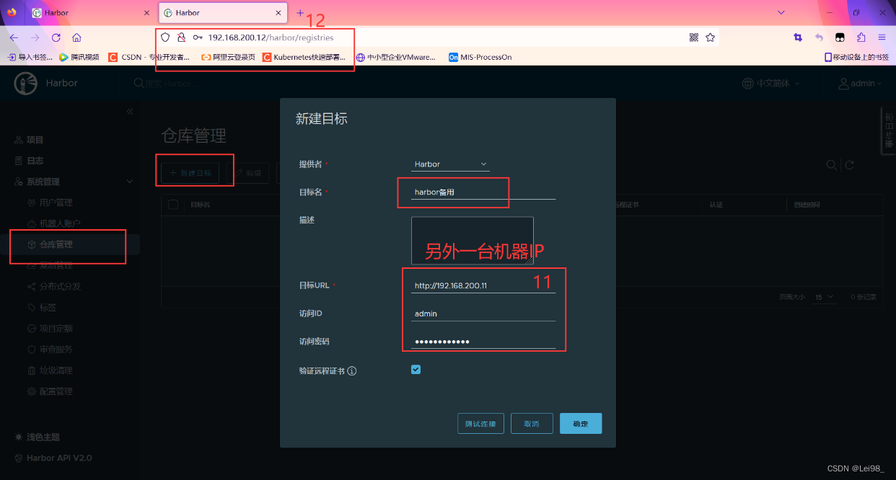Click the 测试连接 button
This screenshot has height=480, width=896.
[480, 423]
